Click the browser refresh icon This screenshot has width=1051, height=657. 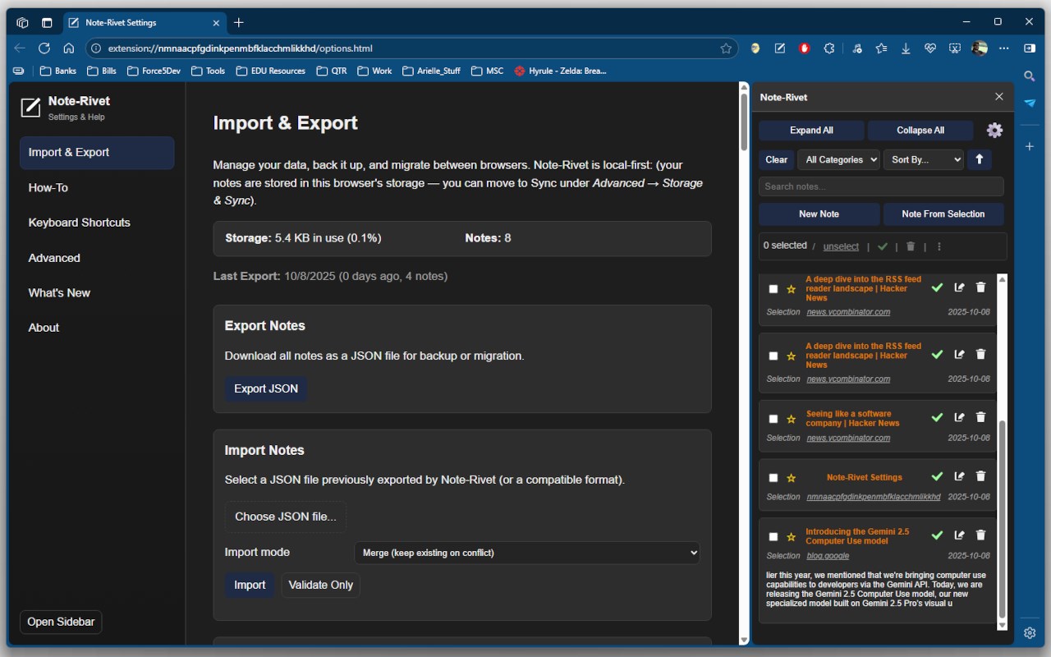pyautogui.click(x=44, y=48)
